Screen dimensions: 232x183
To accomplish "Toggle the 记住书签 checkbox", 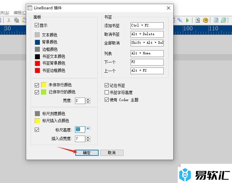I will (x=107, y=85).
